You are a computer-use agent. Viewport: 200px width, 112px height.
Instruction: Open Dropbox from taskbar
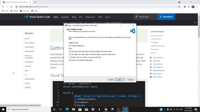point(93,109)
